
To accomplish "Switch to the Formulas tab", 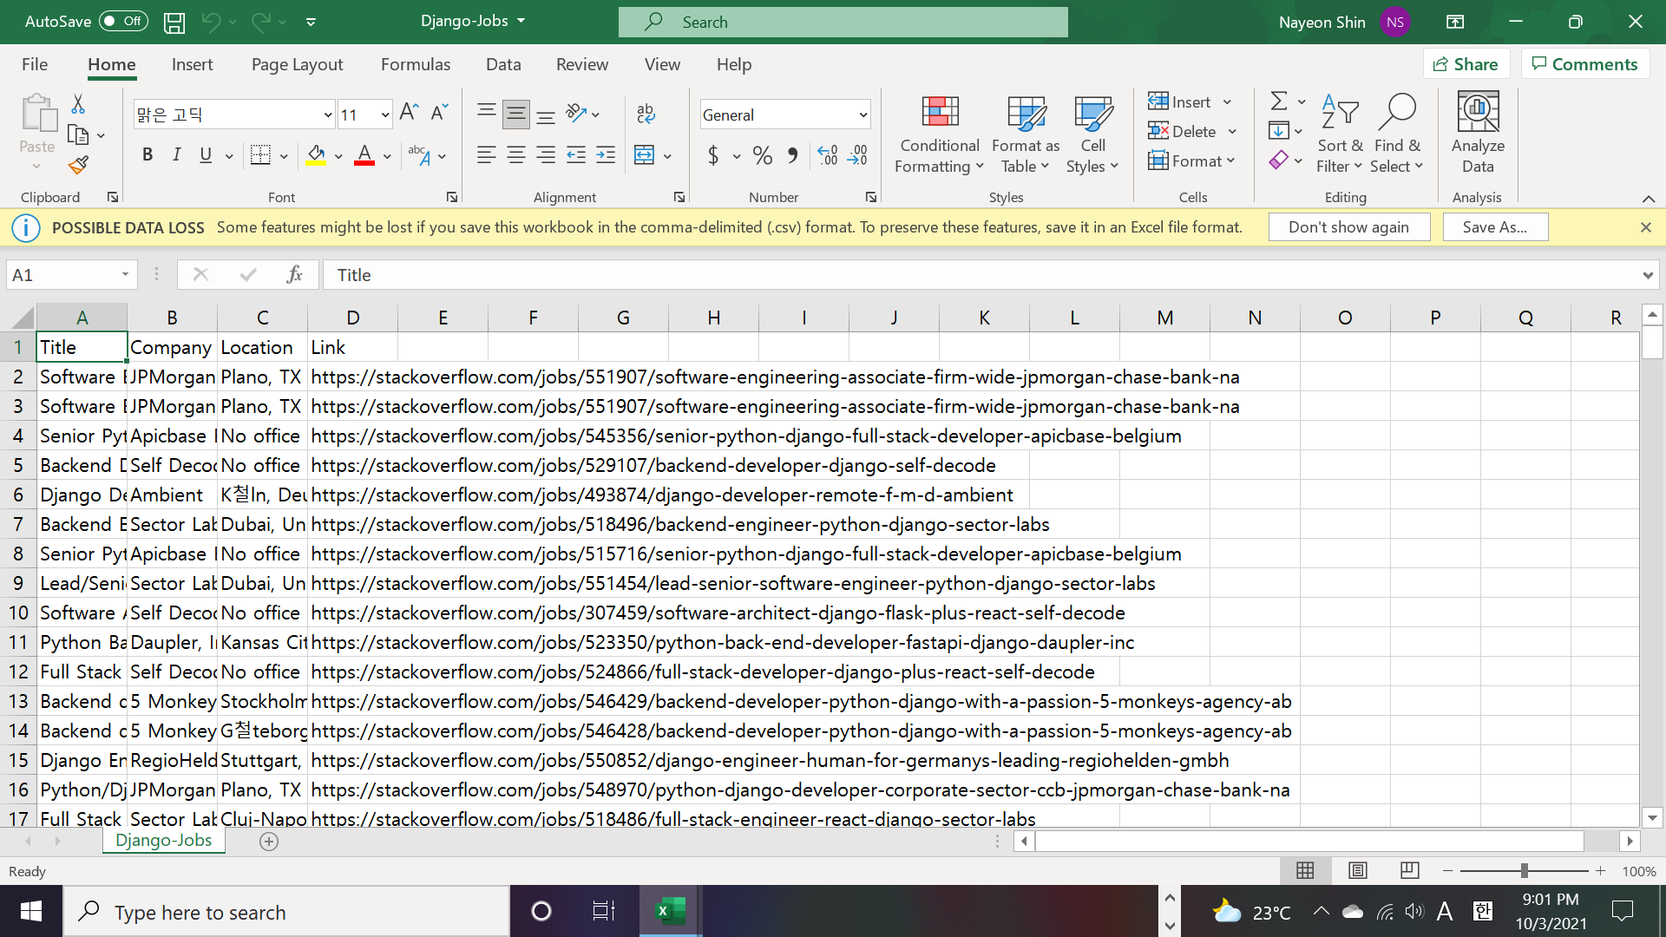I will tap(415, 65).
